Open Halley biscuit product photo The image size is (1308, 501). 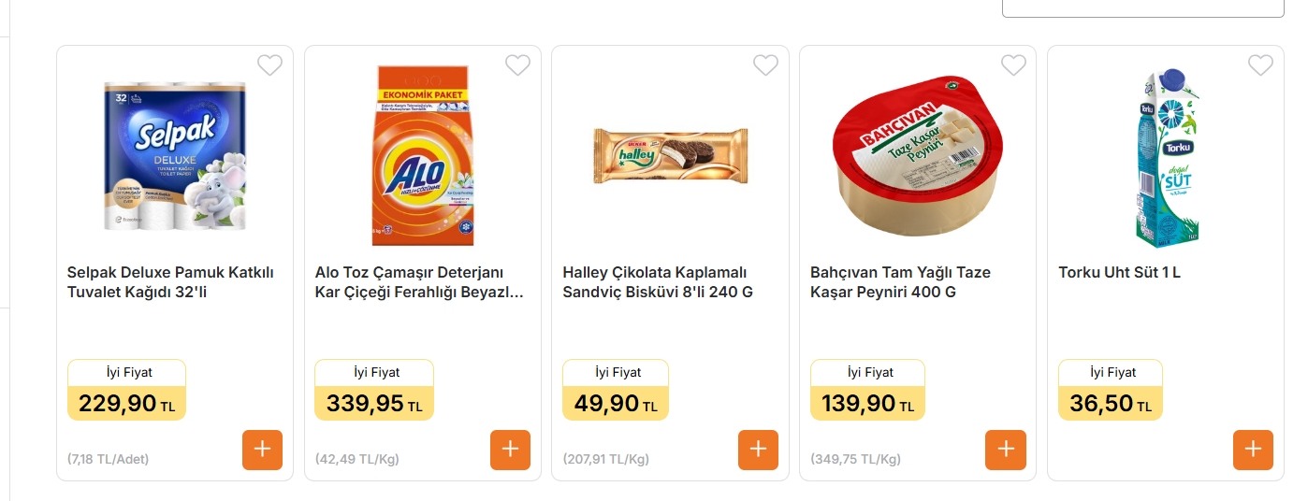click(x=670, y=156)
